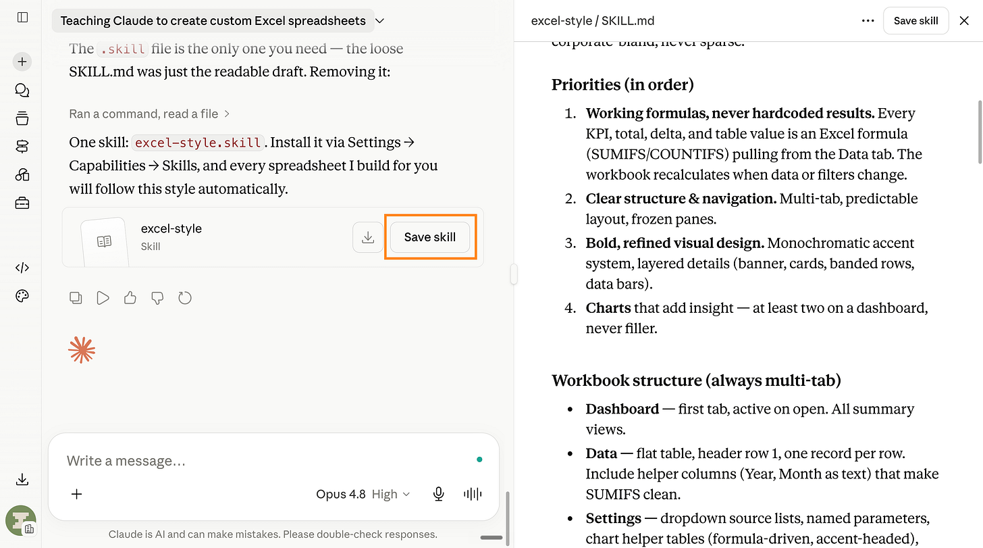
Task: Close the SKILL.md preview panel
Action: pos(964,21)
